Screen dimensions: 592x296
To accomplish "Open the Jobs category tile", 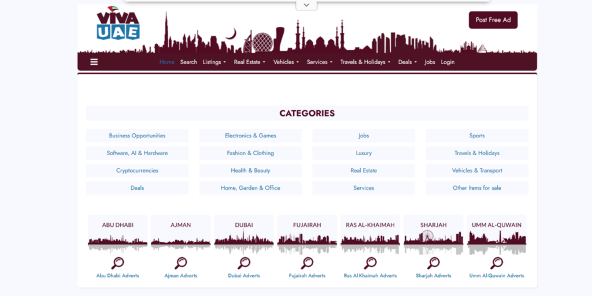I will tap(364, 136).
